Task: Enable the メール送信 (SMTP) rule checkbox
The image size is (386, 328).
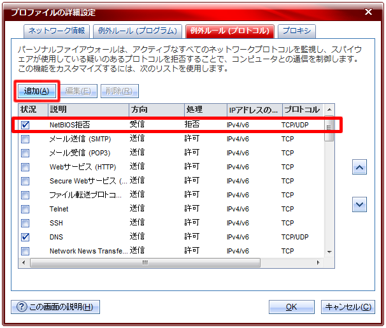Action: pos(25,139)
